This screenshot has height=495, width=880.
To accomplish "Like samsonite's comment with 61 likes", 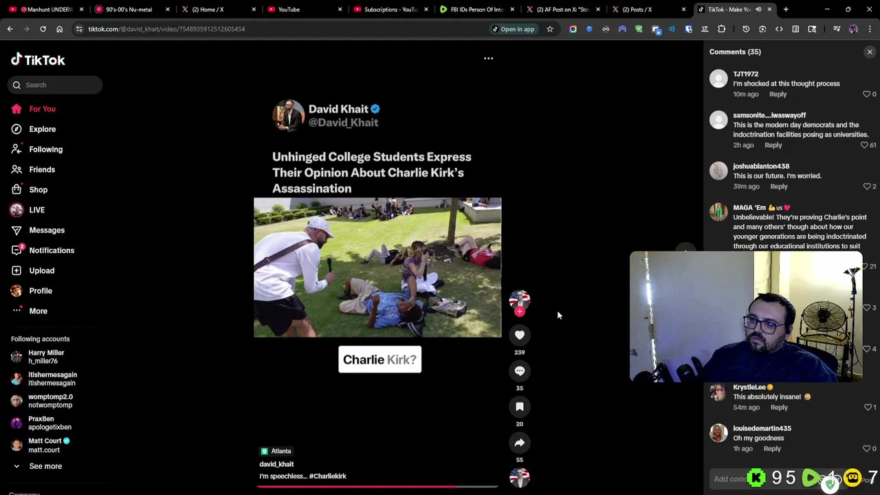I will pyautogui.click(x=865, y=145).
